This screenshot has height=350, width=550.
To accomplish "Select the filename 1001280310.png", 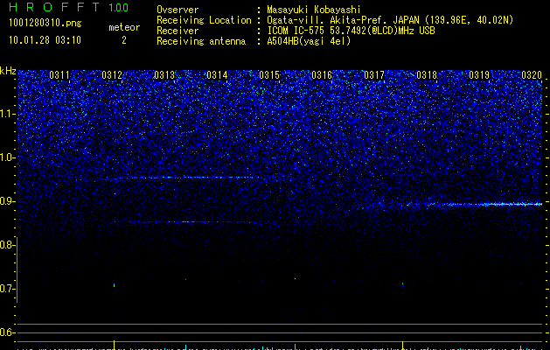I will click(x=45, y=24).
